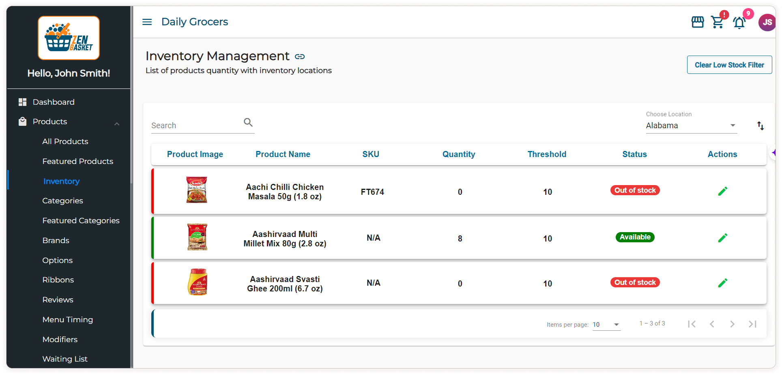The height and width of the screenshot is (375, 782).
Task: Click the storefront icon in header
Action: (x=697, y=22)
